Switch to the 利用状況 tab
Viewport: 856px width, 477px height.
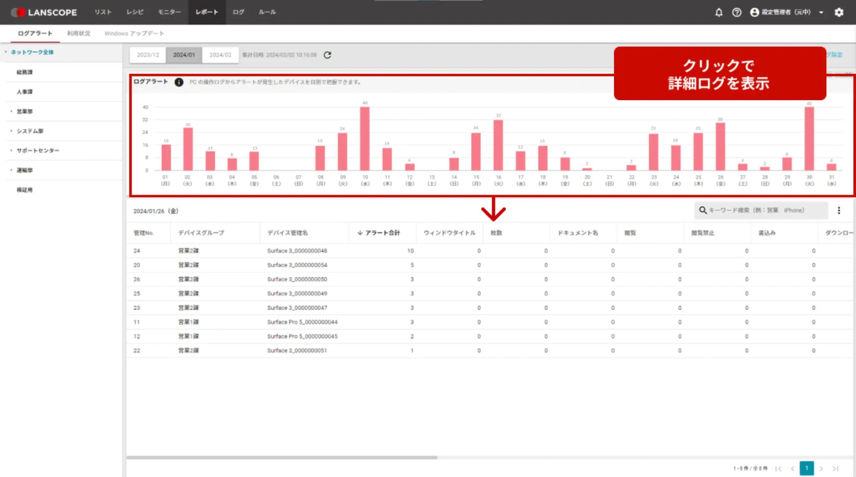(78, 33)
